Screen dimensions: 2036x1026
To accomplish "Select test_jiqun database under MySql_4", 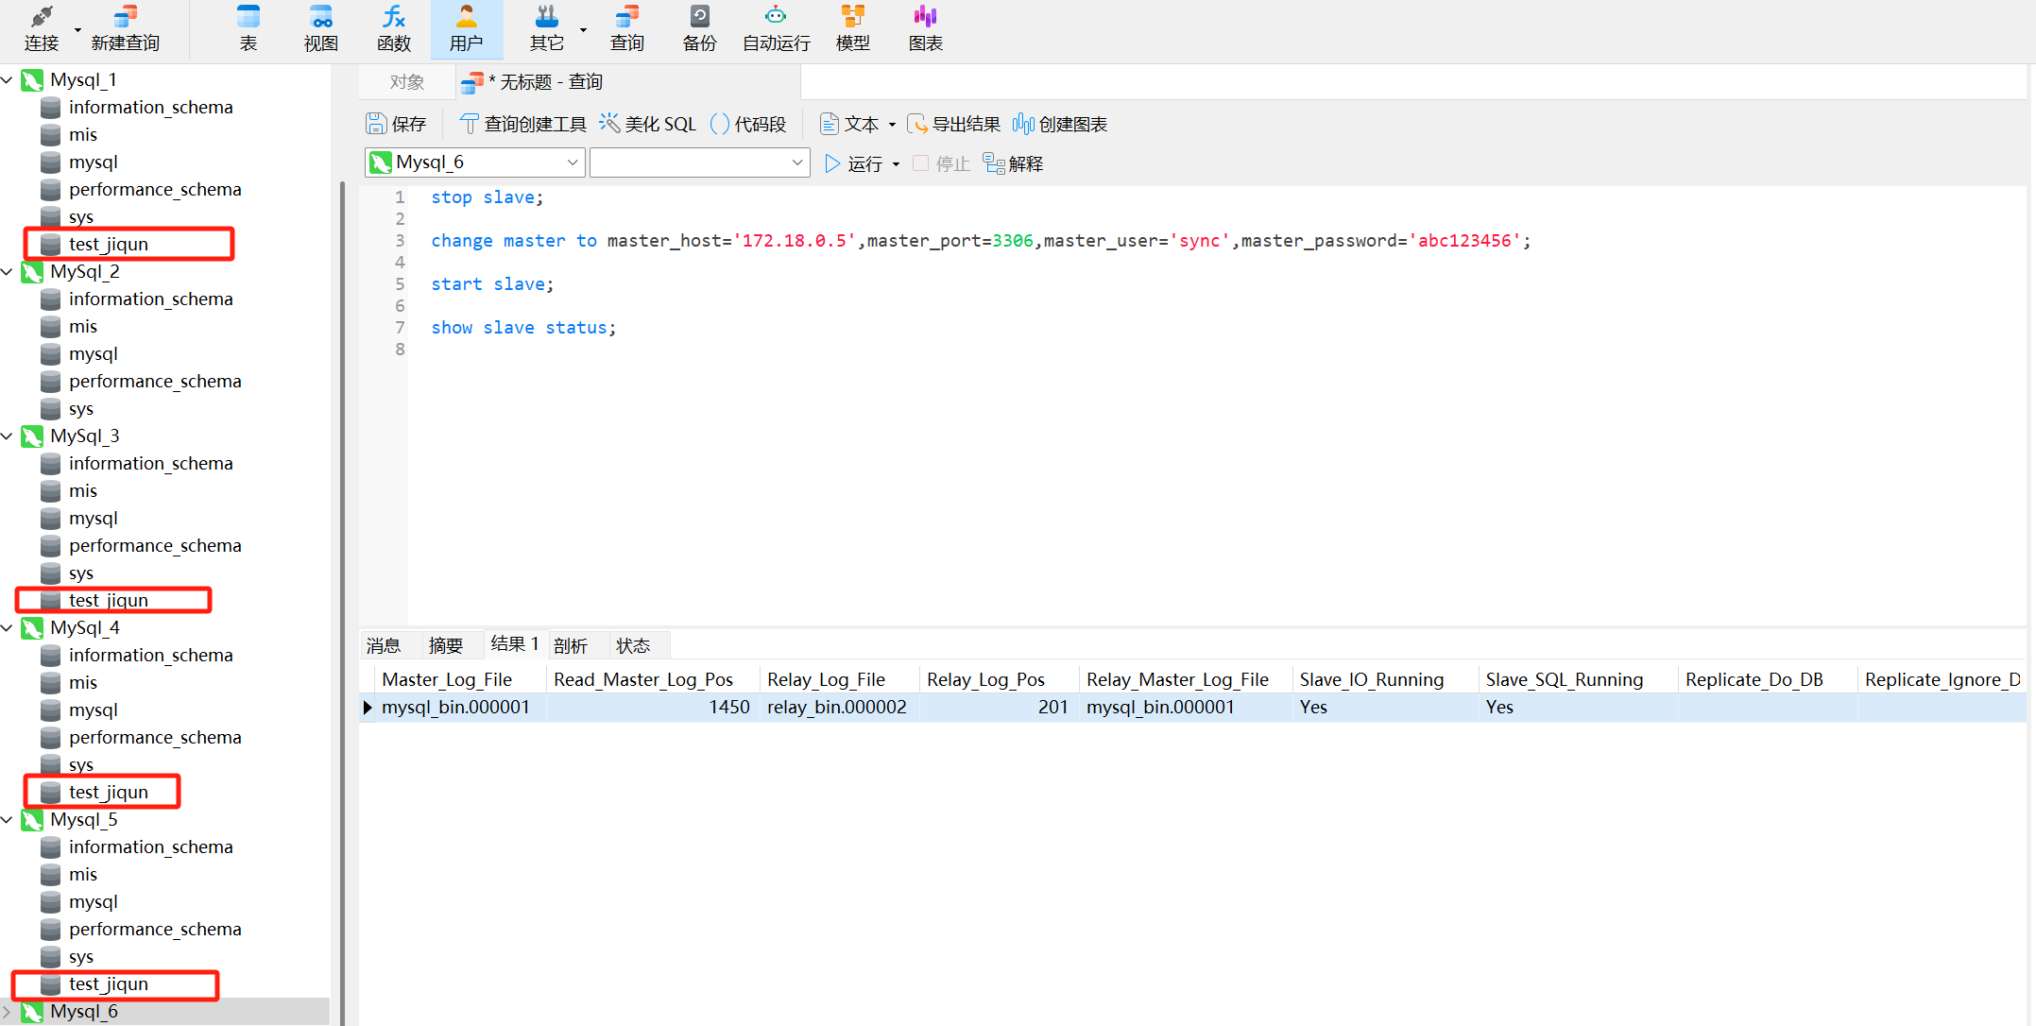I will tap(108, 792).
